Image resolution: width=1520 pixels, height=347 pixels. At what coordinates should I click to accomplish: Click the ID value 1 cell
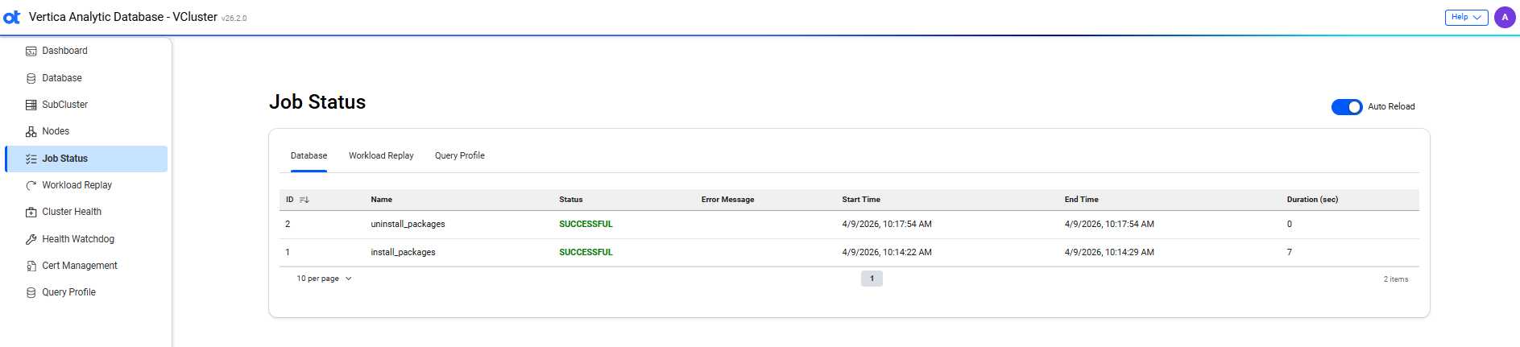(288, 253)
